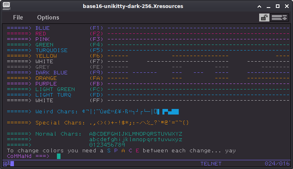Click the LIGHT GREEN label text

(x=55, y=89)
